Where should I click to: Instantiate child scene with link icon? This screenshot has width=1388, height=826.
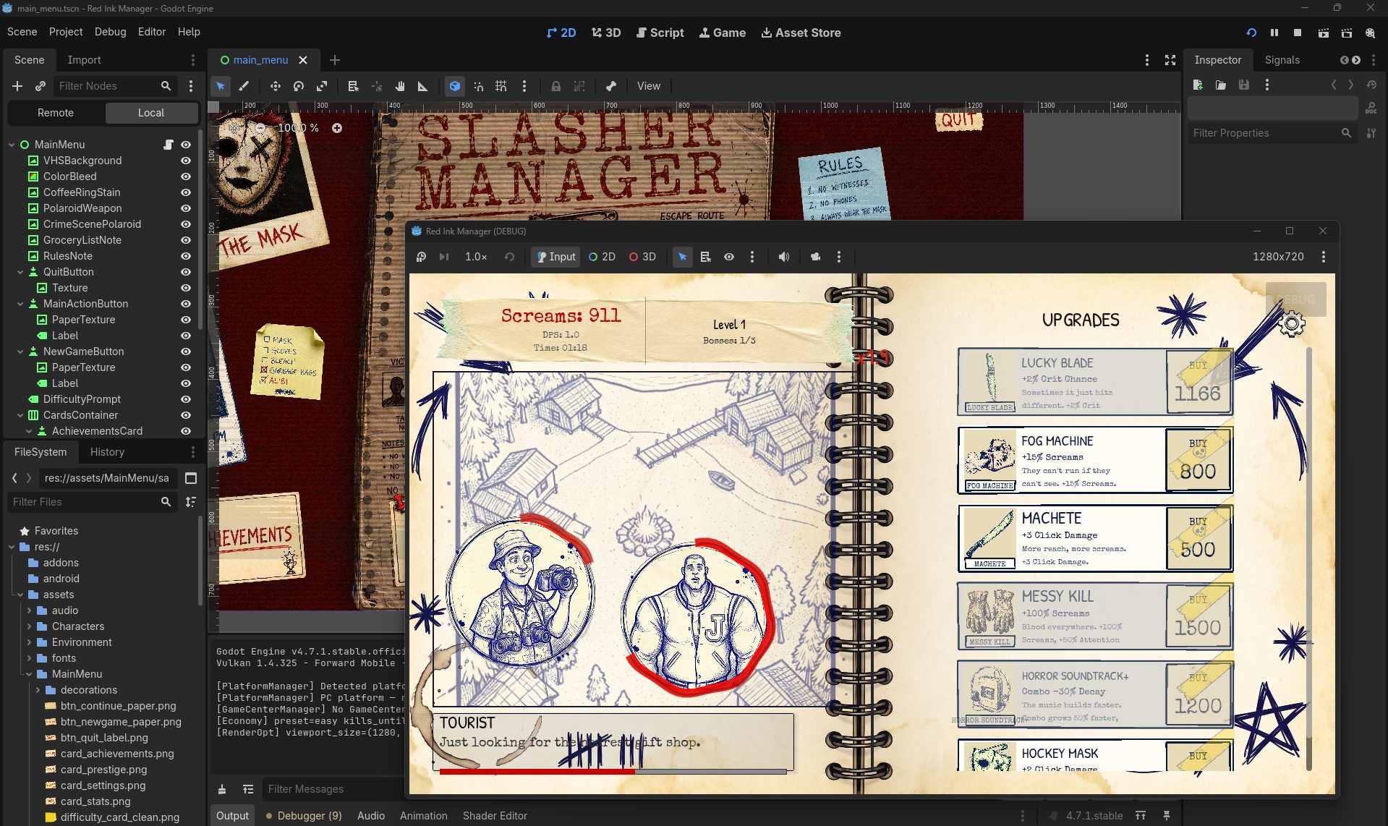click(41, 86)
